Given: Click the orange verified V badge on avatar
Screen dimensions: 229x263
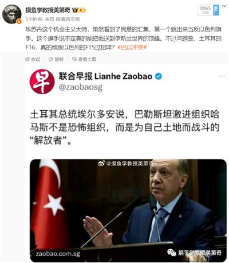Looking at the screenshot, I should (19, 21).
